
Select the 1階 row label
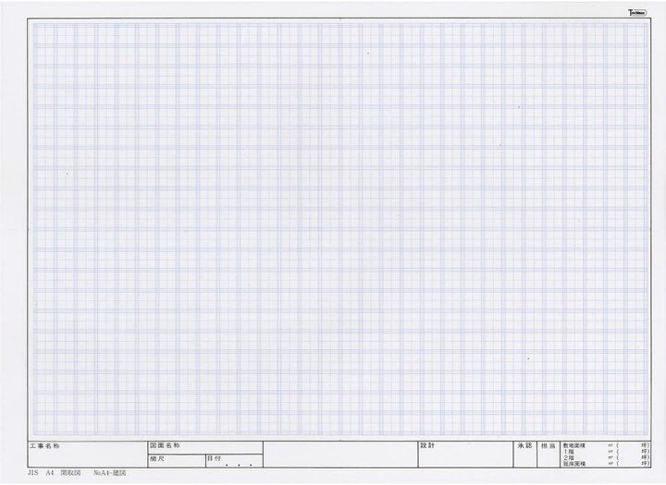pyautogui.click(x=569, y=452)
